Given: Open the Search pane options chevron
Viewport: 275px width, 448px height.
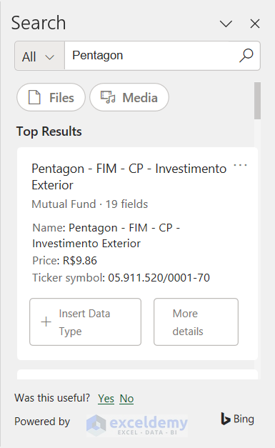Looking at the screenshot, I should 226,24.
